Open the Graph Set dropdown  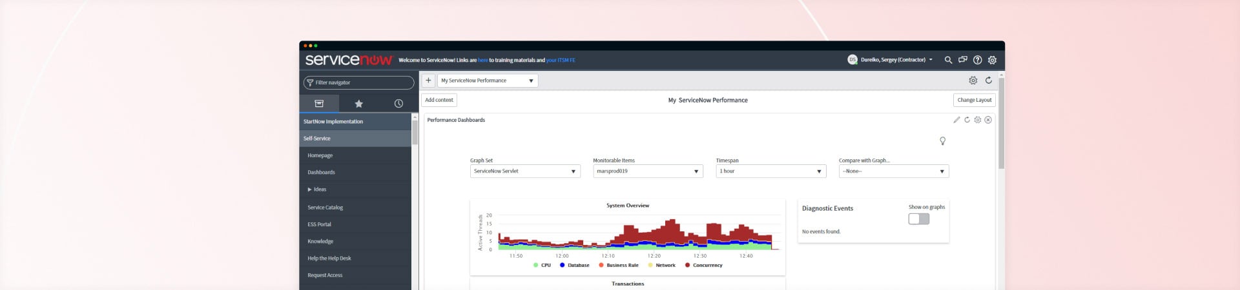pyautogui.click(x=524, y=171)
